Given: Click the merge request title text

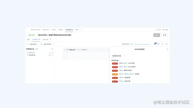Looking at the screenshot, I should 55,35.
